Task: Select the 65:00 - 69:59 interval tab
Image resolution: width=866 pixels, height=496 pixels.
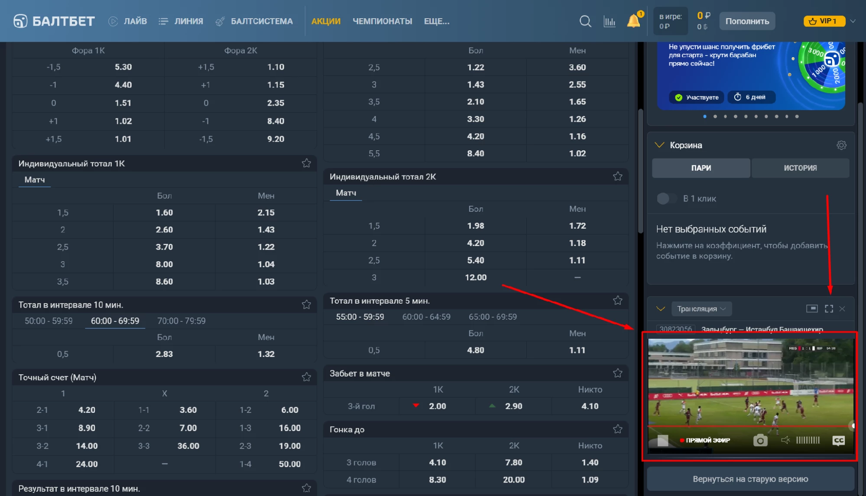Action: point(493,317)
